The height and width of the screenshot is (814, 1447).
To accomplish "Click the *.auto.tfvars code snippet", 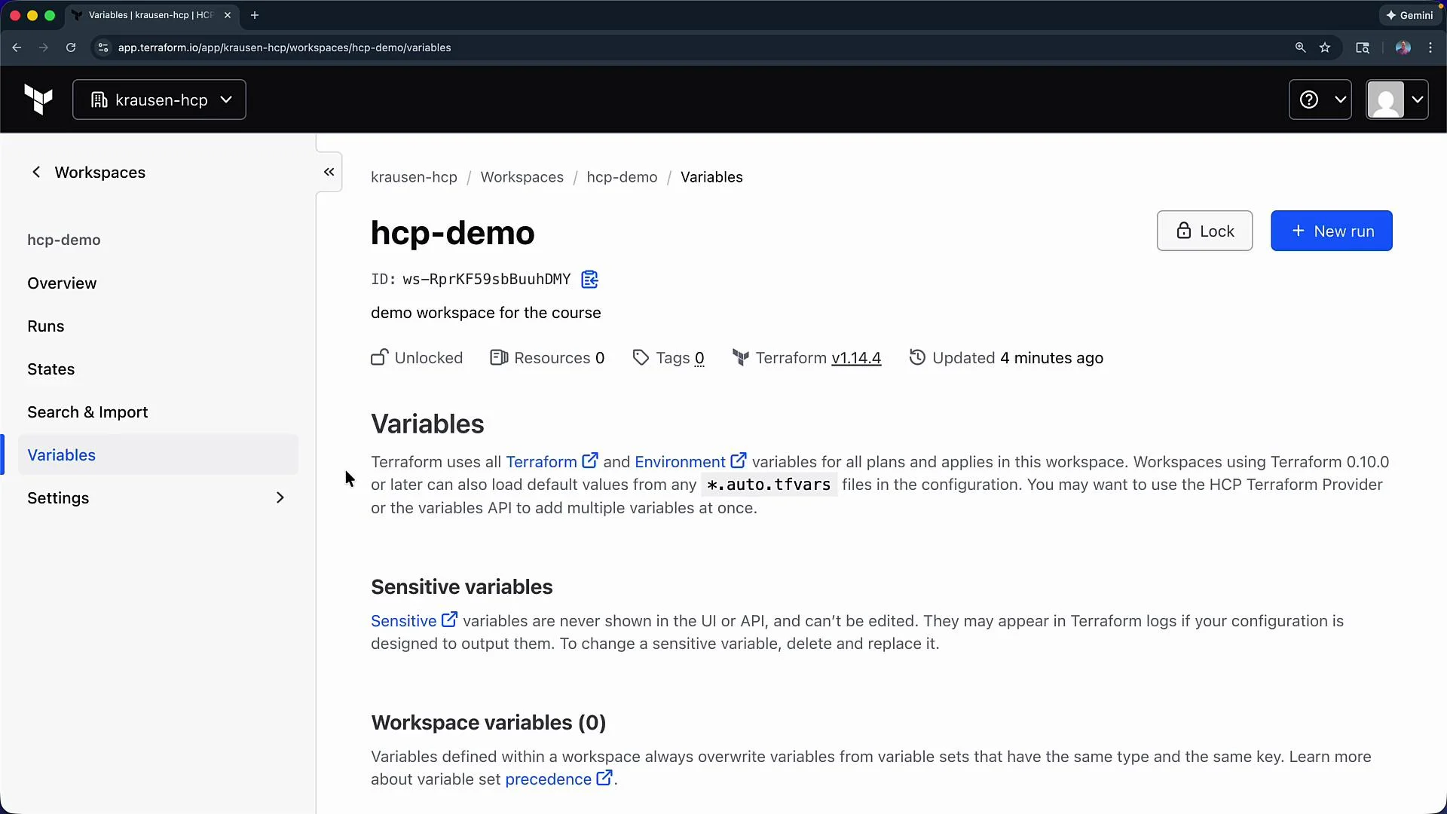I will tap(769, 485).
